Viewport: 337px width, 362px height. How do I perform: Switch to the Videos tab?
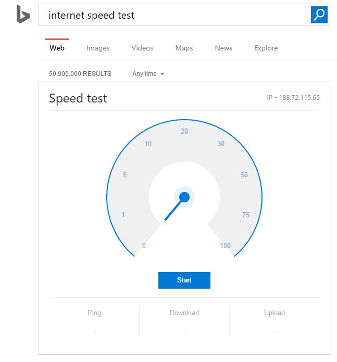[142, 48]
